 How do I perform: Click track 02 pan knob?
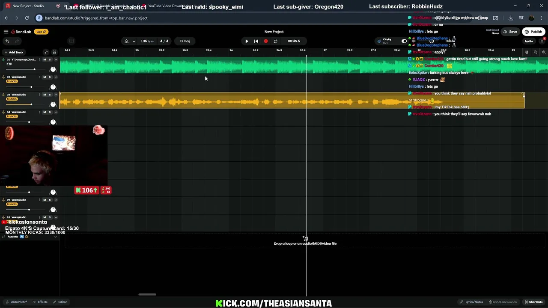click(x=53, y=87)
